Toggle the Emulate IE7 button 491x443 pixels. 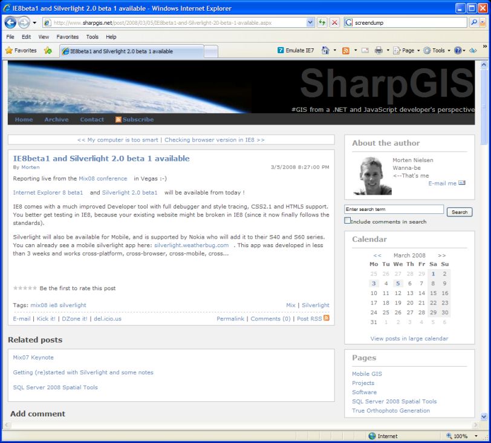click(x=296, y=50)
